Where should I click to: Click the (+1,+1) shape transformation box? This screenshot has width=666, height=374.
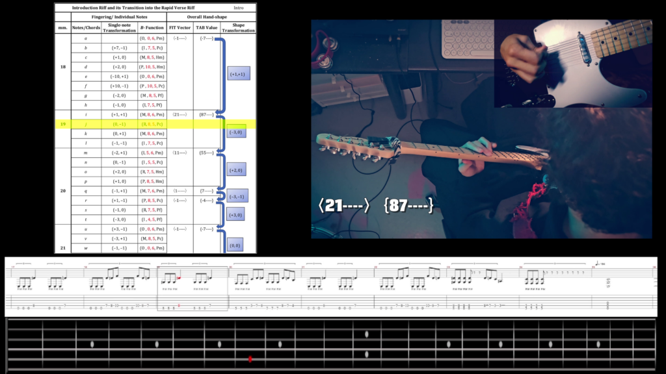[x=239, y=74]
